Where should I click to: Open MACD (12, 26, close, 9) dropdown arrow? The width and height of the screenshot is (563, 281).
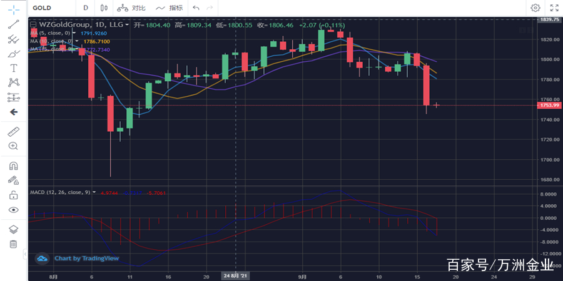(94, 192)
